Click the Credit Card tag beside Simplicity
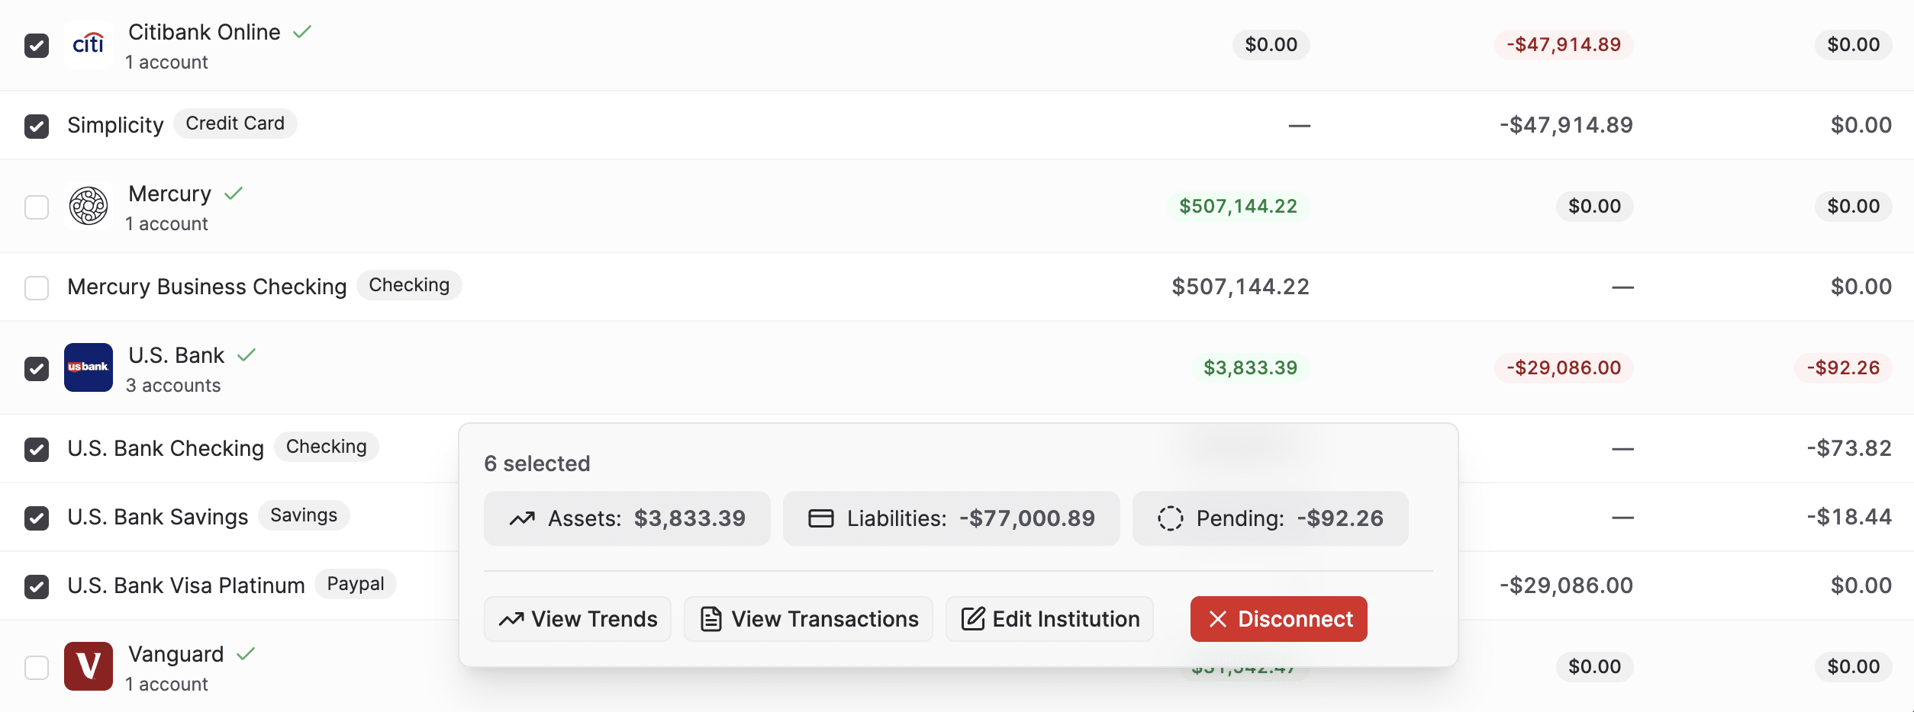Screen dimensions: 1914x712 click(234, 123)
